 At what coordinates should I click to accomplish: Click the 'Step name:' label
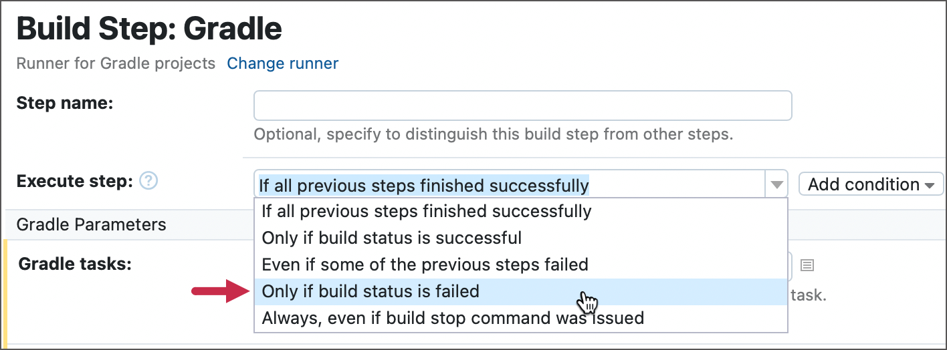tap(65, 103)
